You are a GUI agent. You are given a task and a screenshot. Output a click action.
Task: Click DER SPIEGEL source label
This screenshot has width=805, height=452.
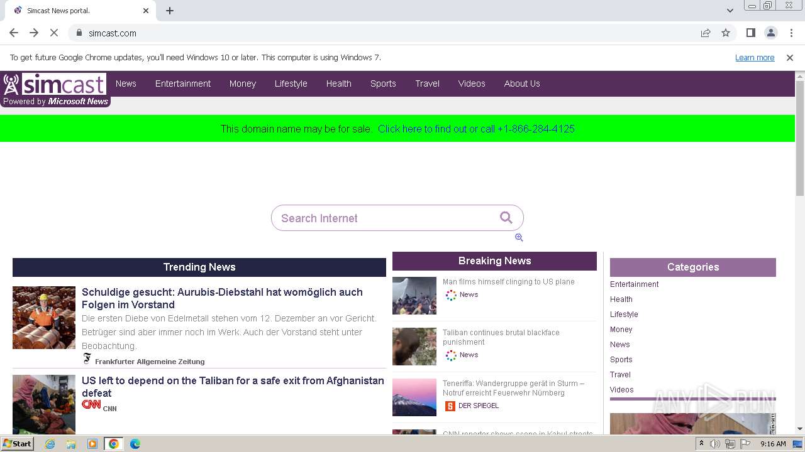[x=479, y=406]
